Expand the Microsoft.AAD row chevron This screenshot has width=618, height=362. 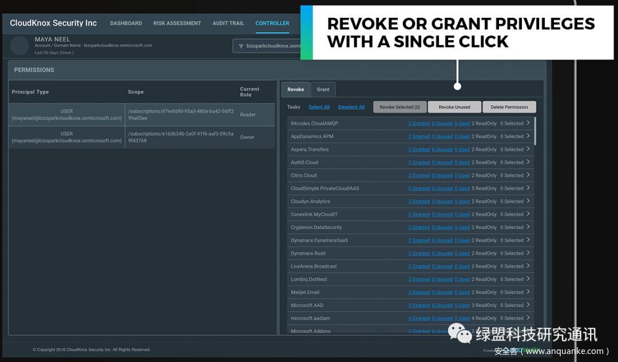pos(528,305)
